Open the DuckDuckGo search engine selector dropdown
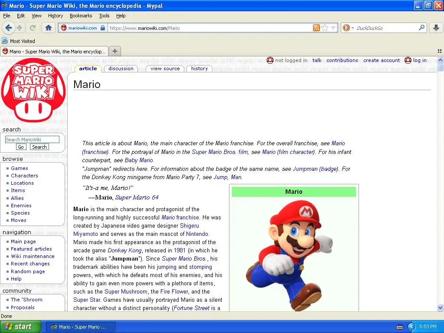This screenshot has height=333, width=444. [348, 28]
